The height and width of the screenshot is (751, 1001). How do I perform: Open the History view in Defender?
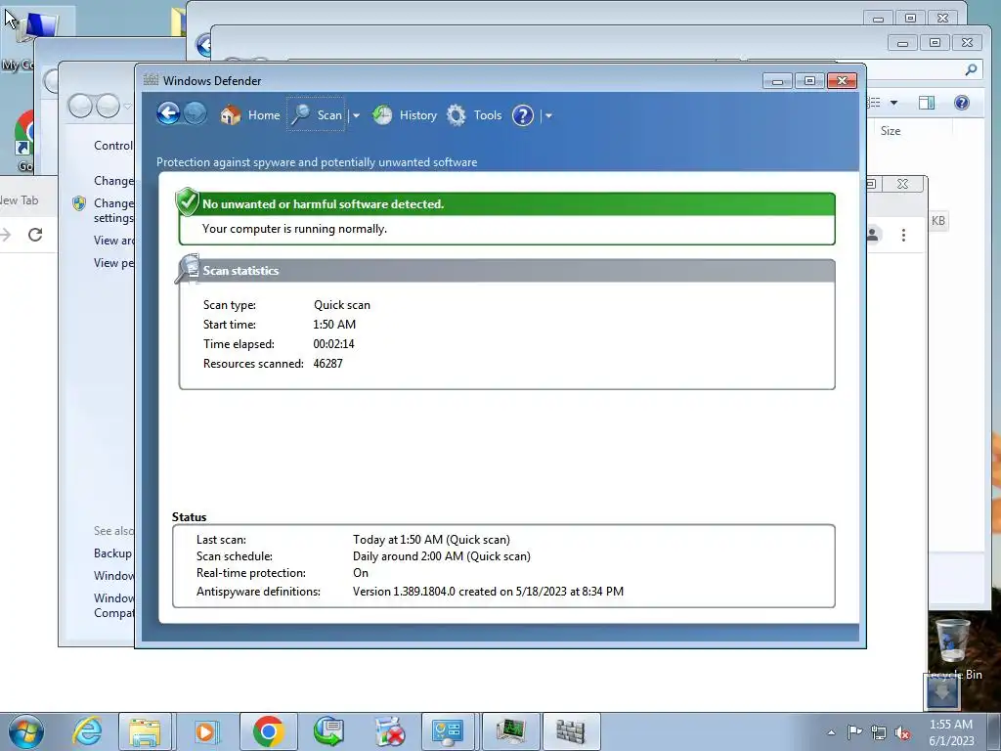tap(405, 115)
